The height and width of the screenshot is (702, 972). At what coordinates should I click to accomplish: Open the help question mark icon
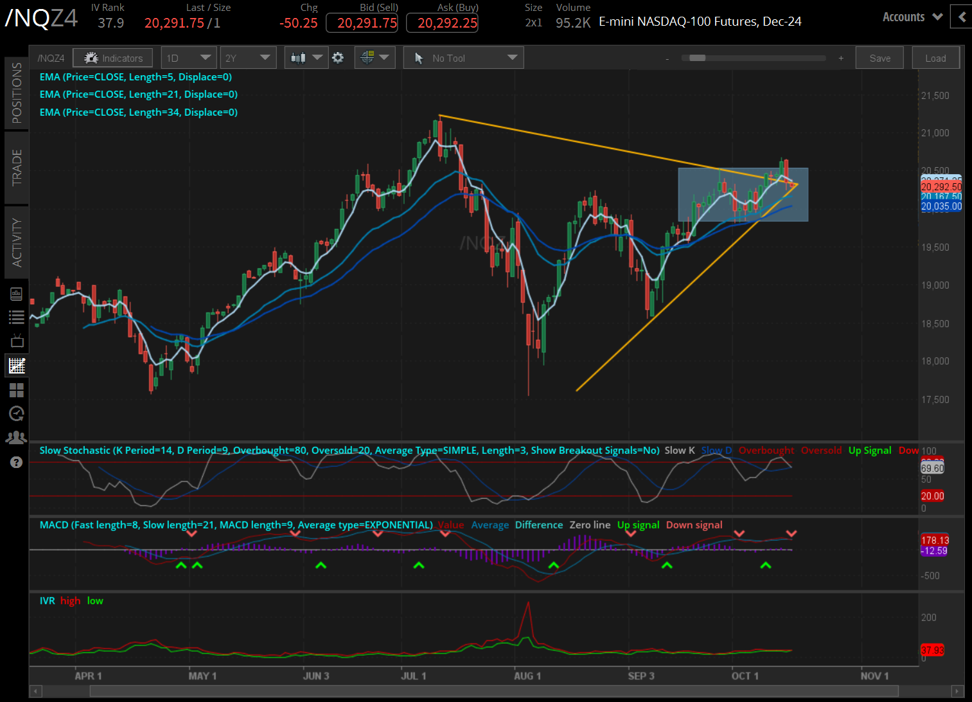(x=16, y=462)
